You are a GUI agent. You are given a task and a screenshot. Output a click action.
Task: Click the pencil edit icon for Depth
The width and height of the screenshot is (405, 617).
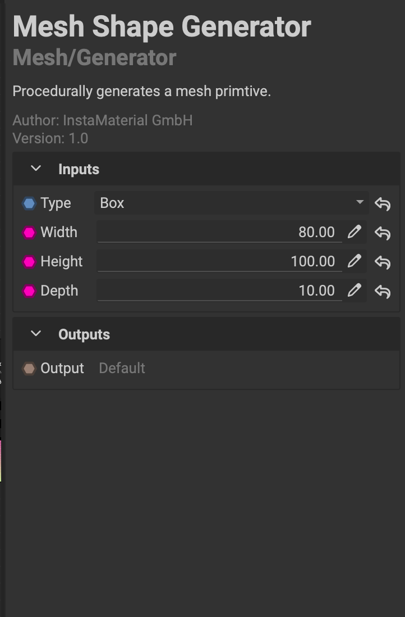point(354,291)
